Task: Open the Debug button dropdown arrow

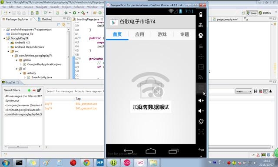Action: click(70, 13)
